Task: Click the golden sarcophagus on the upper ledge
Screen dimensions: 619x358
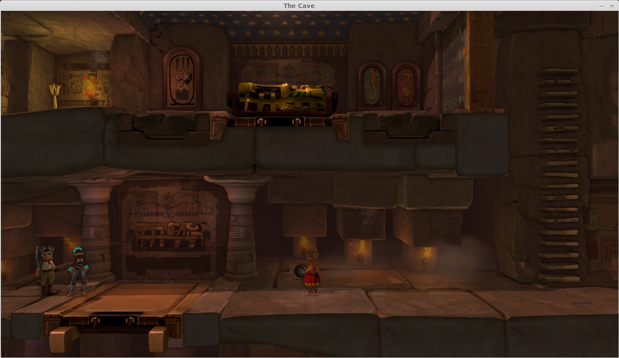Action: (x=283, y=97)
